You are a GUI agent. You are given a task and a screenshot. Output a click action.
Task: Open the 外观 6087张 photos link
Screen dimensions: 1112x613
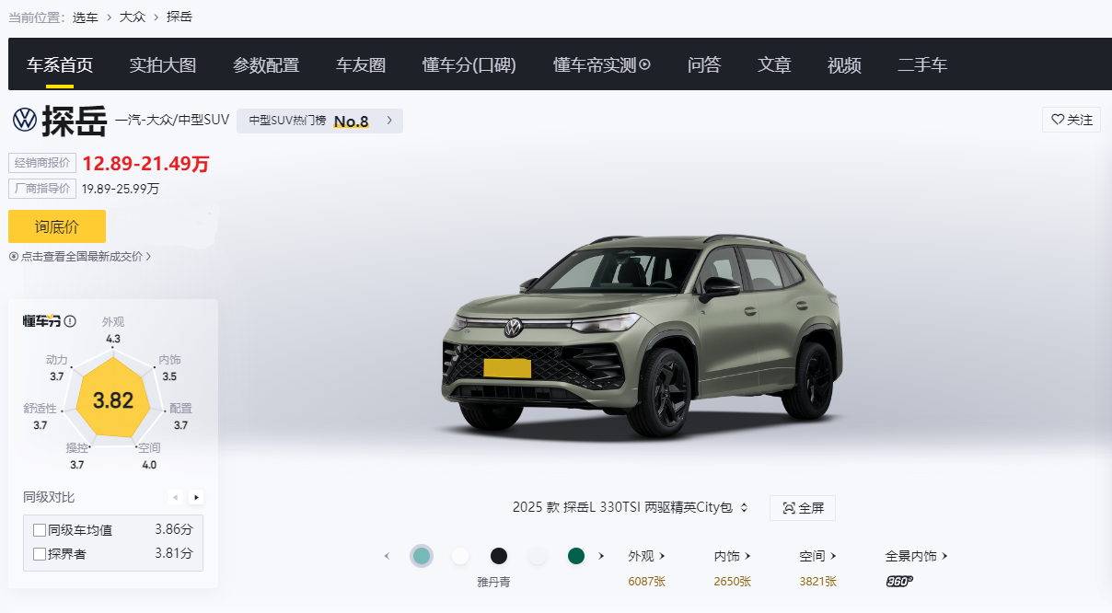[x=647, y=569]
